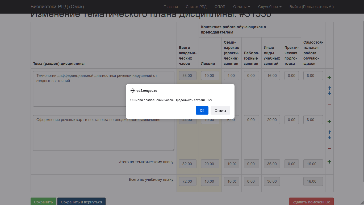Click the Всего по учебному плану label
This screenshot has width=364, height=205.
(x=152, y=179)
